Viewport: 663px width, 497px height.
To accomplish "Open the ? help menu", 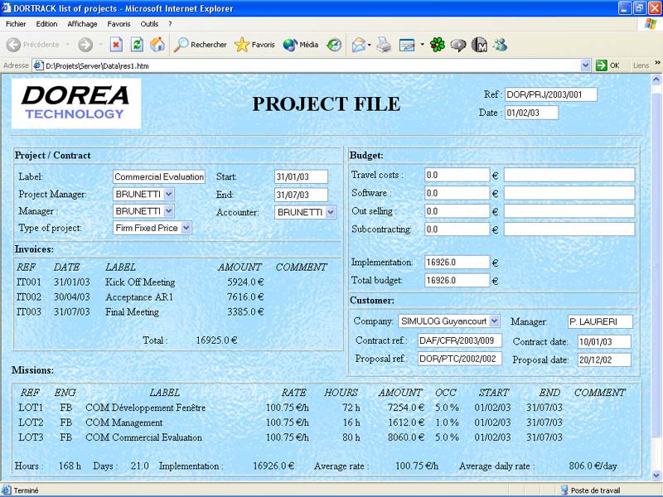I will [170, 24].
